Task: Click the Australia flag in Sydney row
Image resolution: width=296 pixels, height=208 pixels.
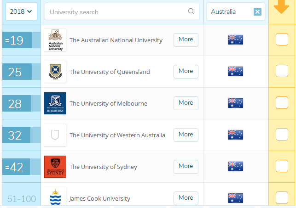Action: [235, 167]
